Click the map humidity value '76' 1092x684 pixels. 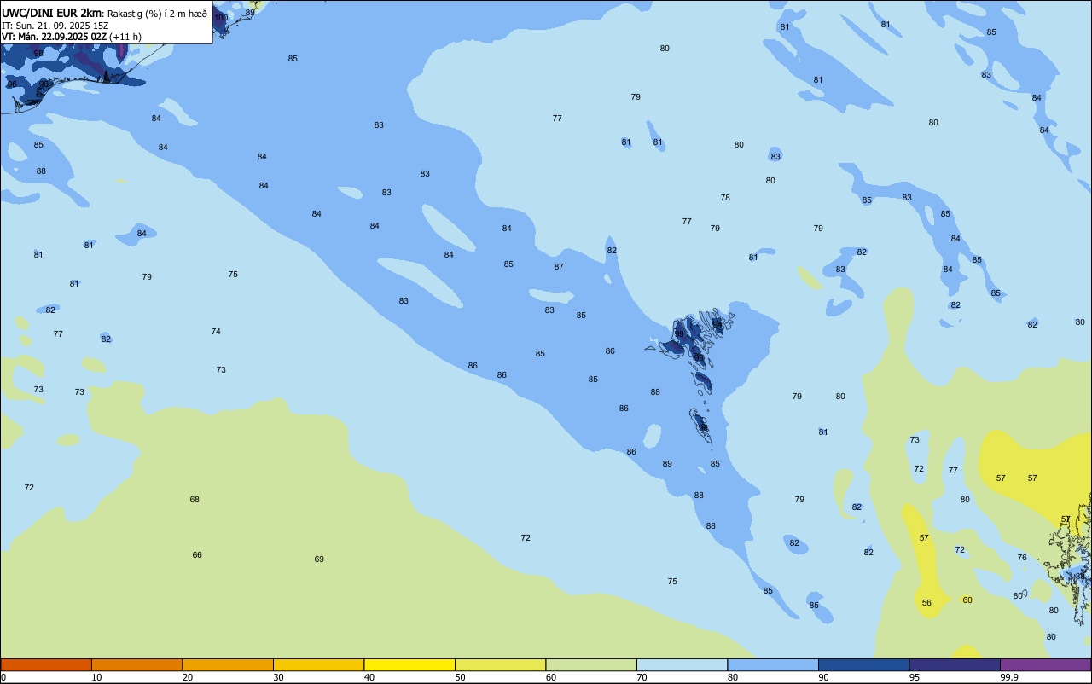click(x=1022, y=558)
